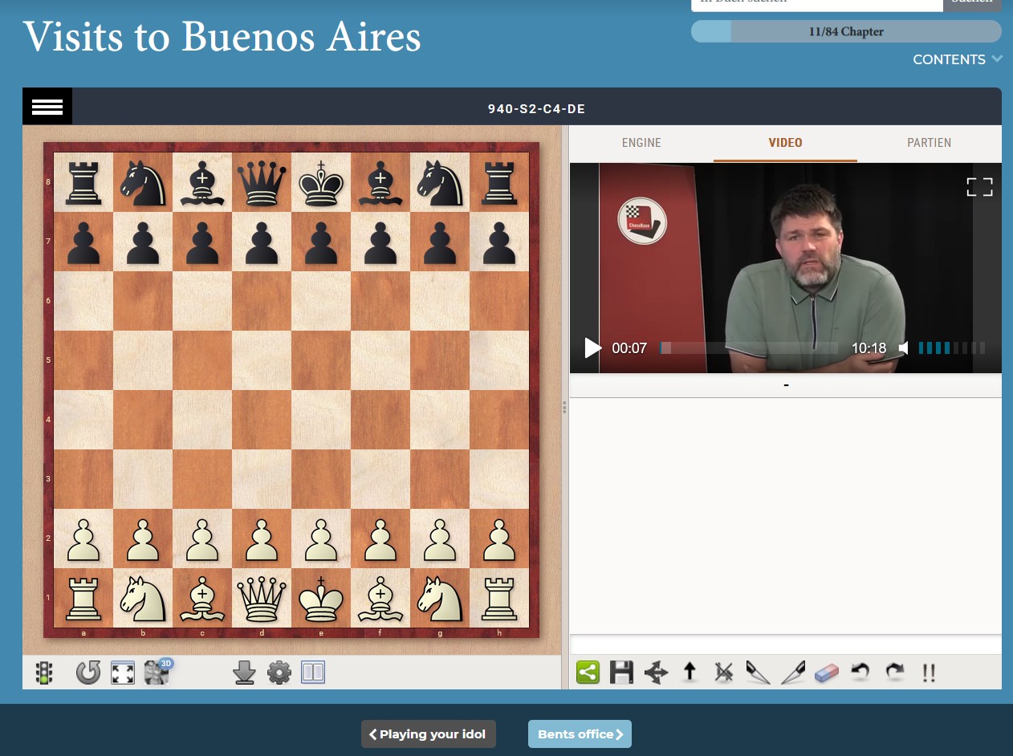
Task: Expand video to fullscreen
Action: coord(979,187)
